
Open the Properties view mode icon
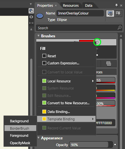click(x=110, y=14)
